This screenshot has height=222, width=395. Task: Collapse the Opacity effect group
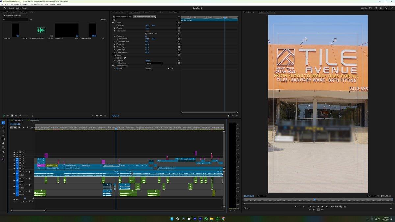coord(113,55)
